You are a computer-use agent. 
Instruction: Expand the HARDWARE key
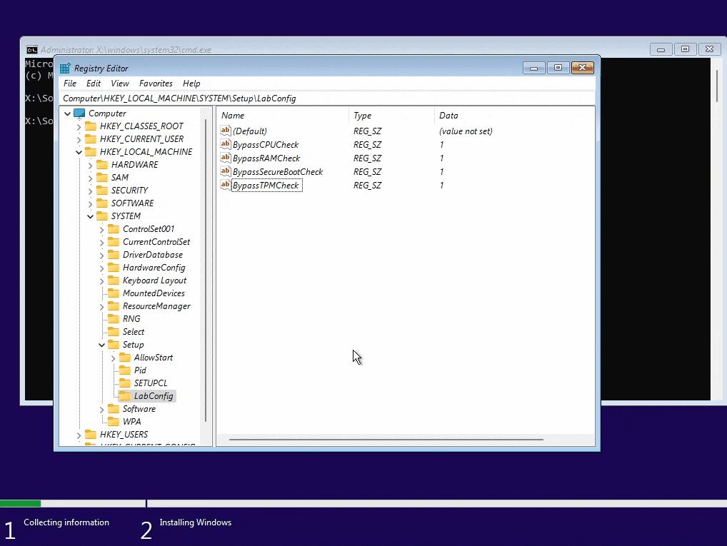(x=91, y=165)
